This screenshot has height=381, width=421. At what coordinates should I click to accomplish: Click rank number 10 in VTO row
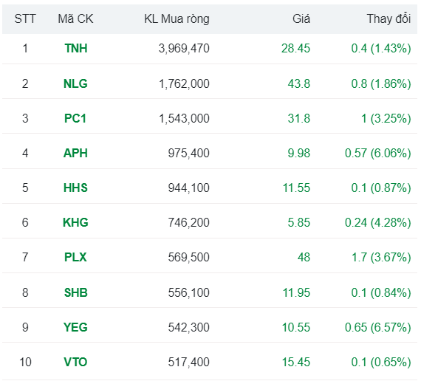[25, 363]
